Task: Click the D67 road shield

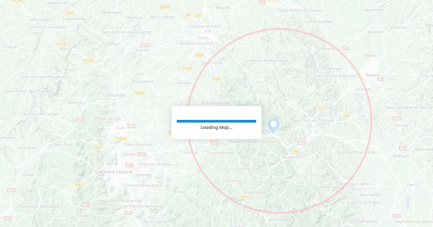Action: click(198, 15)
